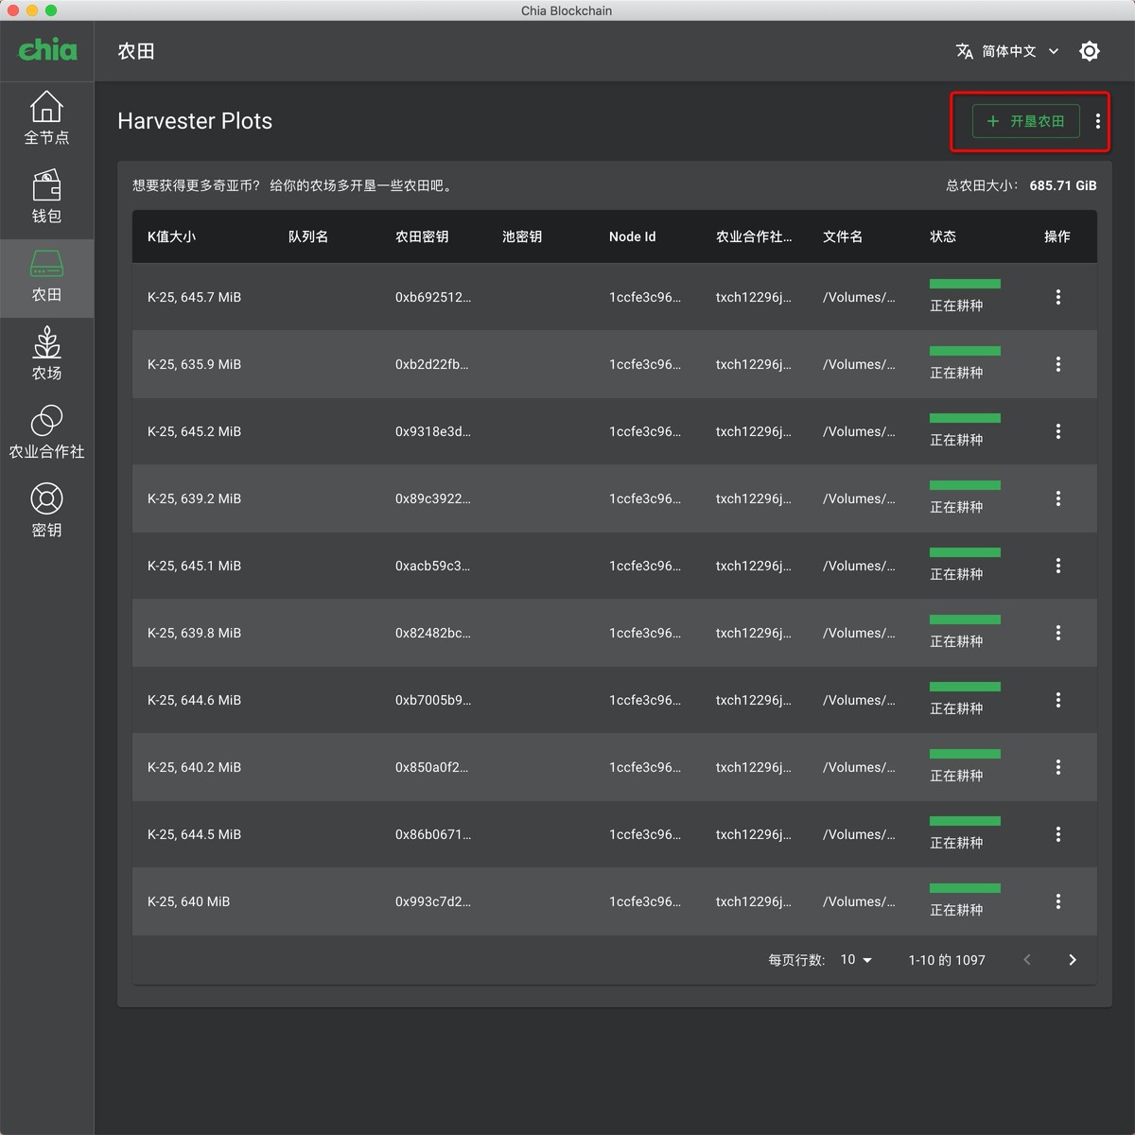Open more options beside 开垦农田 button
1135x1135 pixels.
[1097, 121]
